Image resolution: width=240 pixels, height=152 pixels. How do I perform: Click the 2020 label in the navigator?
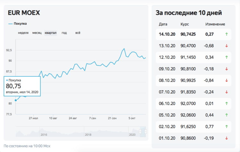(x=132, y=135)
